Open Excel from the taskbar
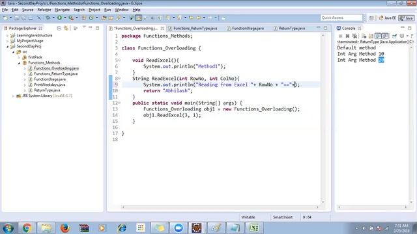The image size is (417, 234). pyautogui.click(x=254, y=227)
